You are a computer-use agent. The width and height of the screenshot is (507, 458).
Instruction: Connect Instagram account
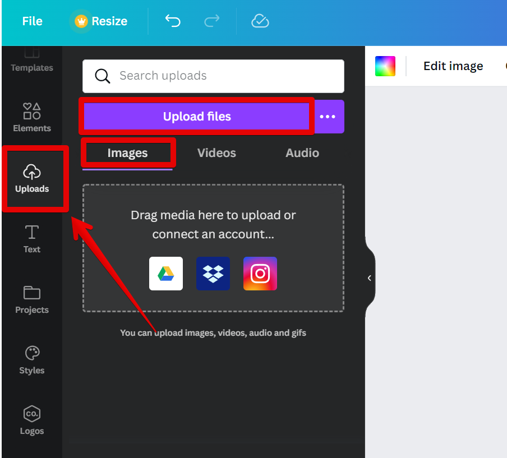tap(260, 274)
